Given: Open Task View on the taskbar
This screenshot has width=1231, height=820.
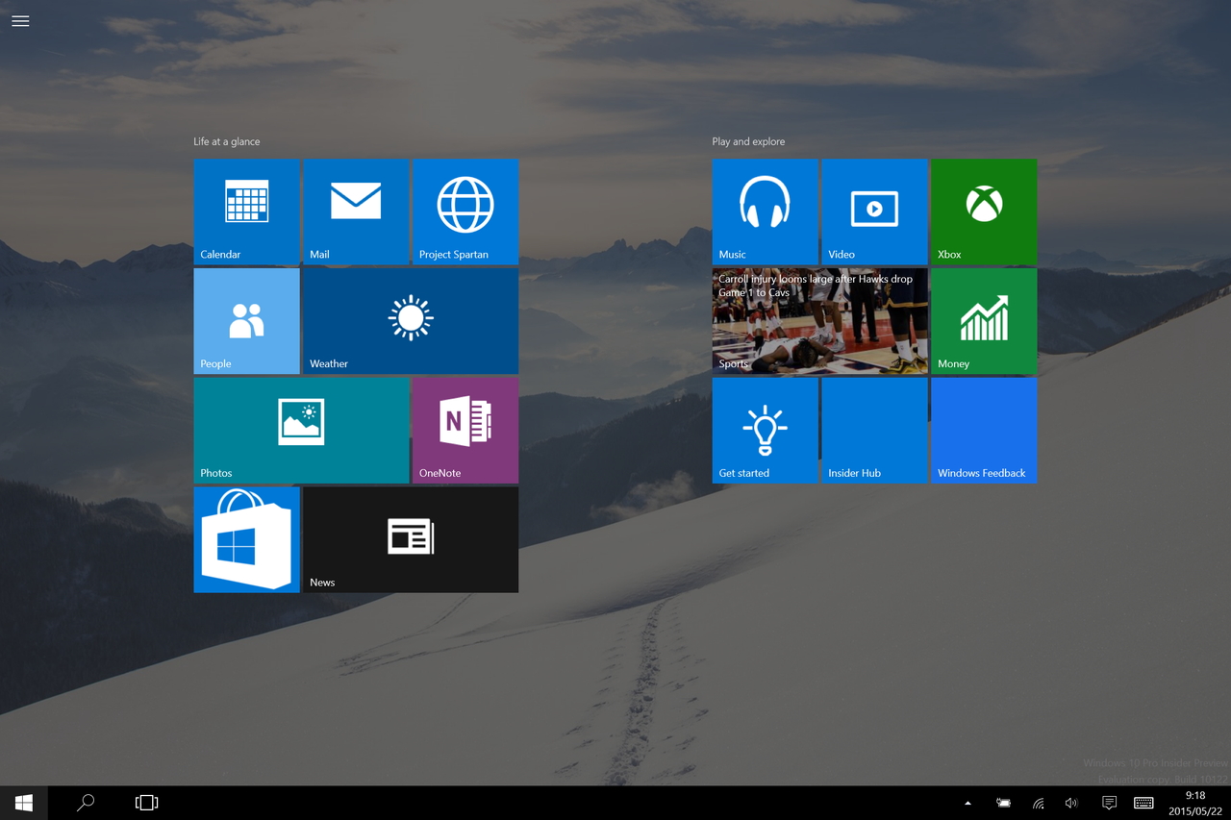Looking at the screenshot, I should pyautogui.click(x=146, y=803).
